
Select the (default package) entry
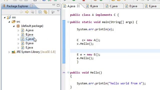(x=32, y=26)
